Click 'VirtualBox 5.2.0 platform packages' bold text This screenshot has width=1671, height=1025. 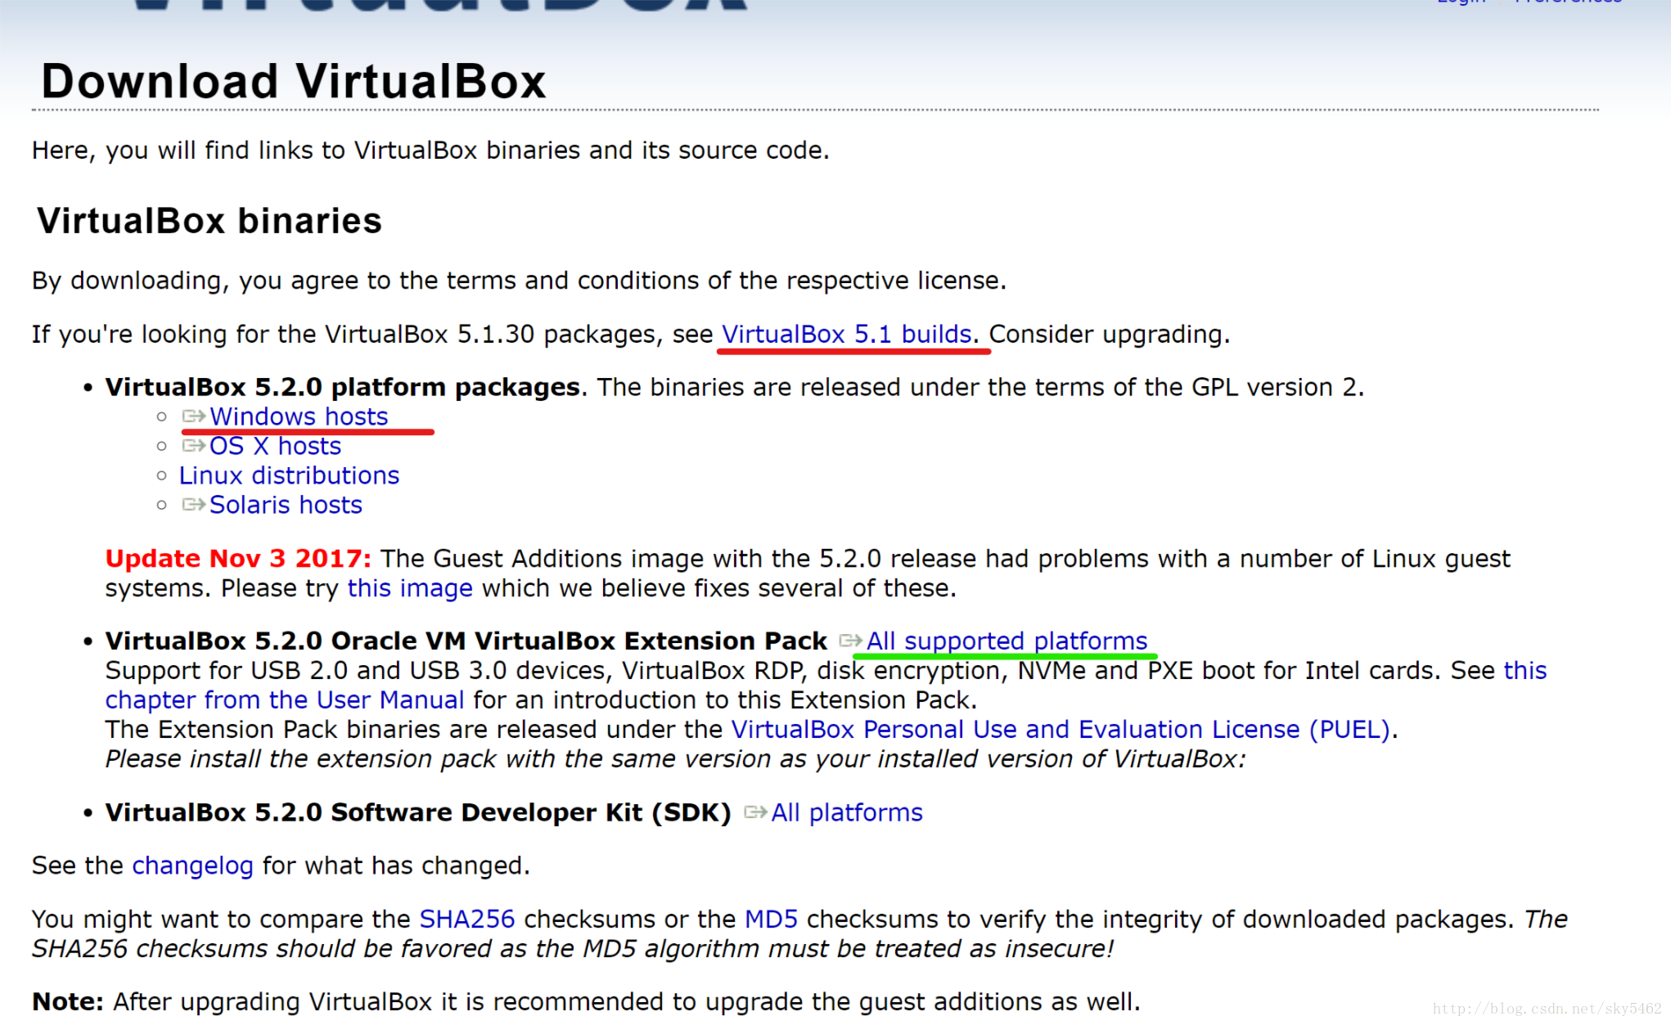(x=343, y=387)
